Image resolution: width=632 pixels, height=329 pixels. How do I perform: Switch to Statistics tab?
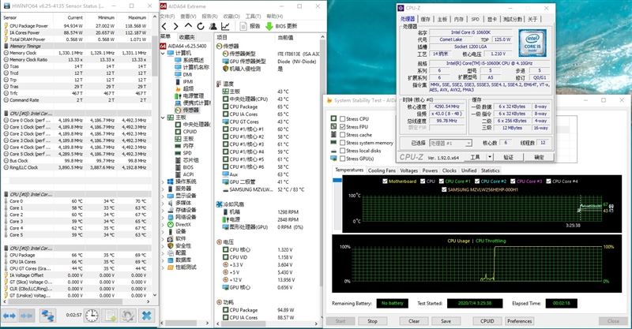pyautogui.click(x=490, y=170)
